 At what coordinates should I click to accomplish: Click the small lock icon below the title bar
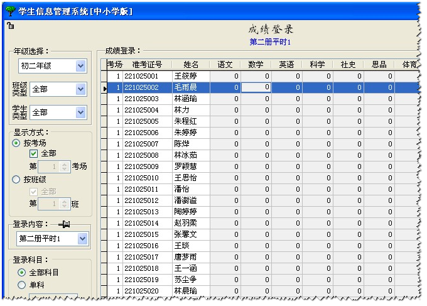tap(11, 26)
